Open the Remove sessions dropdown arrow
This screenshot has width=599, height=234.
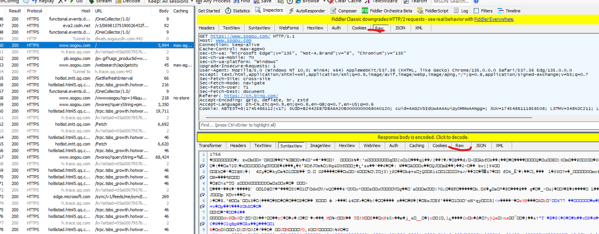65,2
